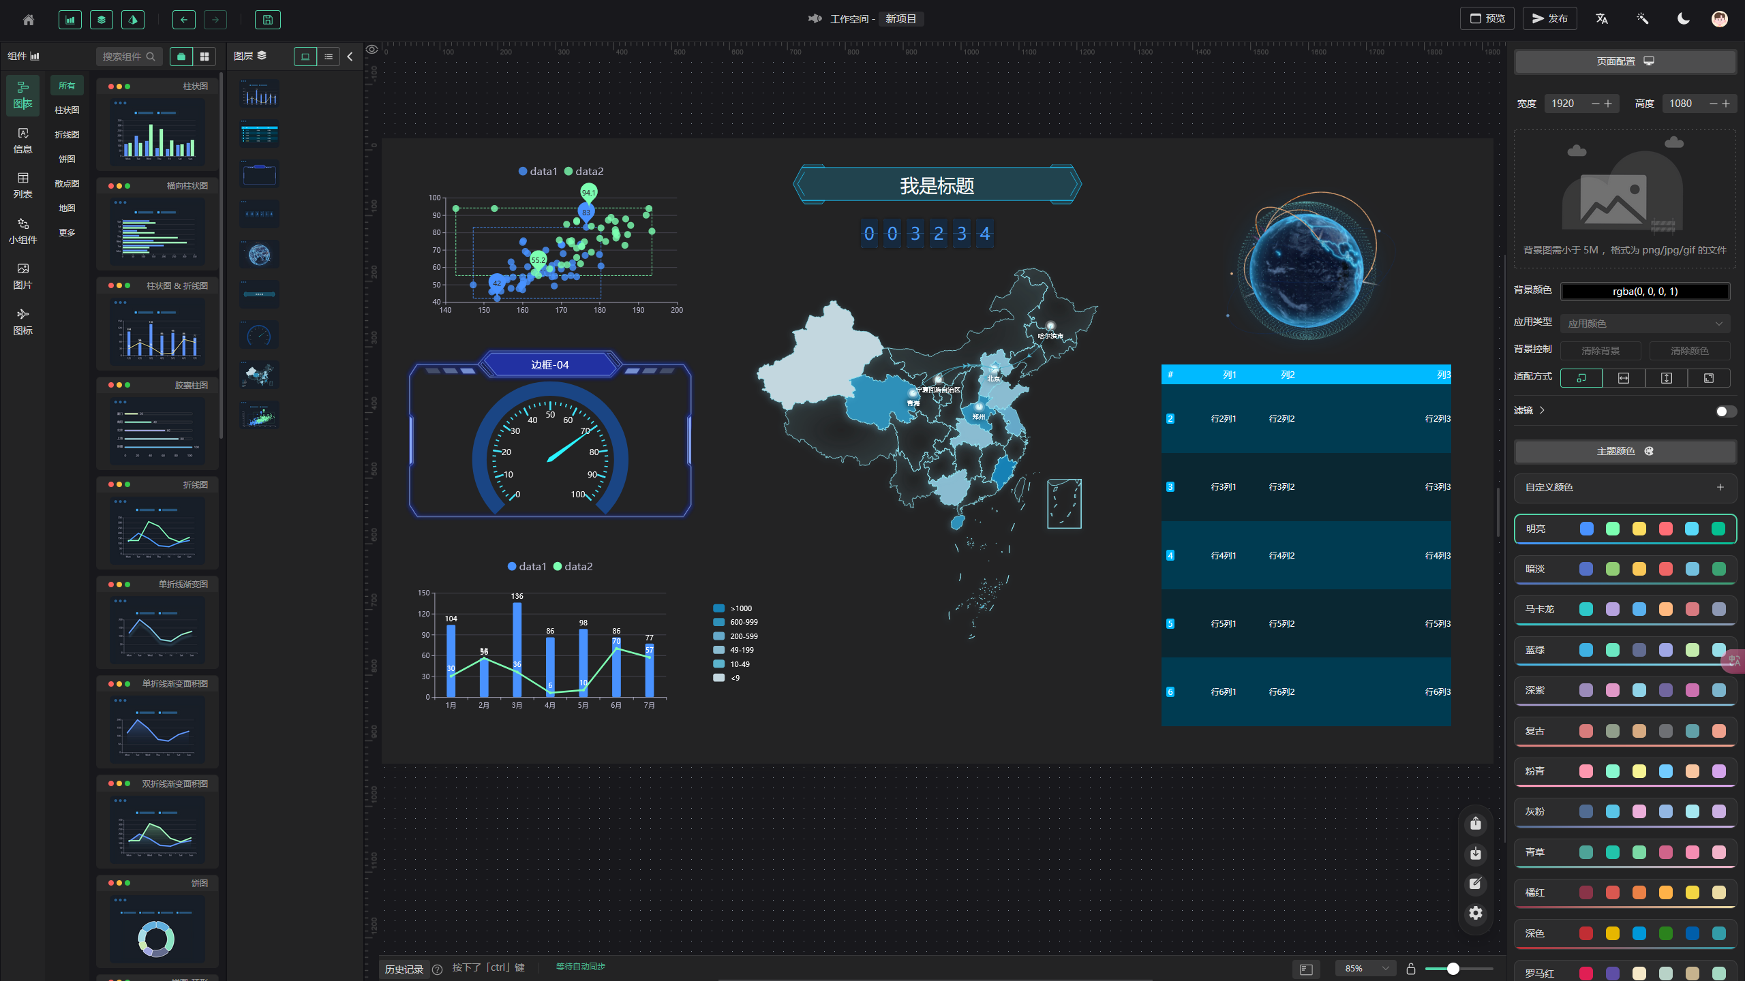Switch layers panel to thumbnail mode
Screen dimensions: 1745x981
pos(305,57)
